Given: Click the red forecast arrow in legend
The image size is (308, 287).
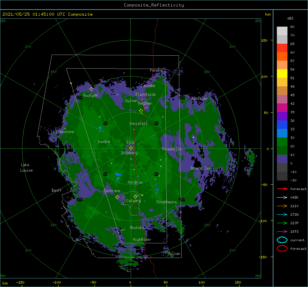Looking at the screenshot, I should [282, 189].
